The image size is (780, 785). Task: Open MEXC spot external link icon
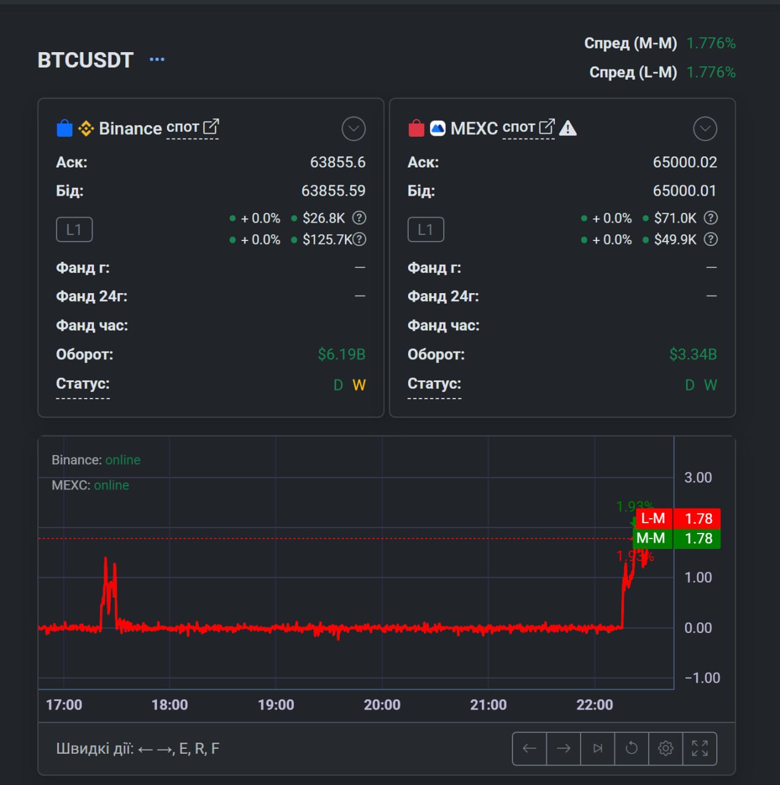(546, 127)
